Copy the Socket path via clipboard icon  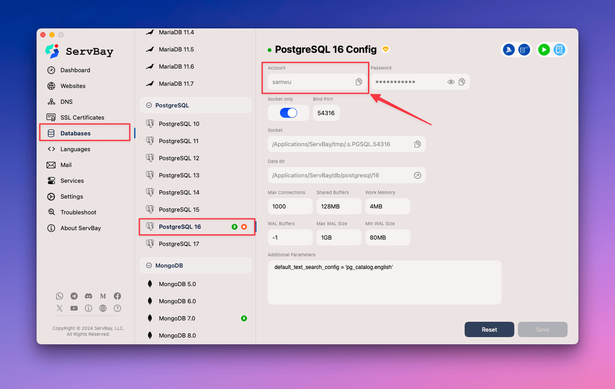point(418,144)
